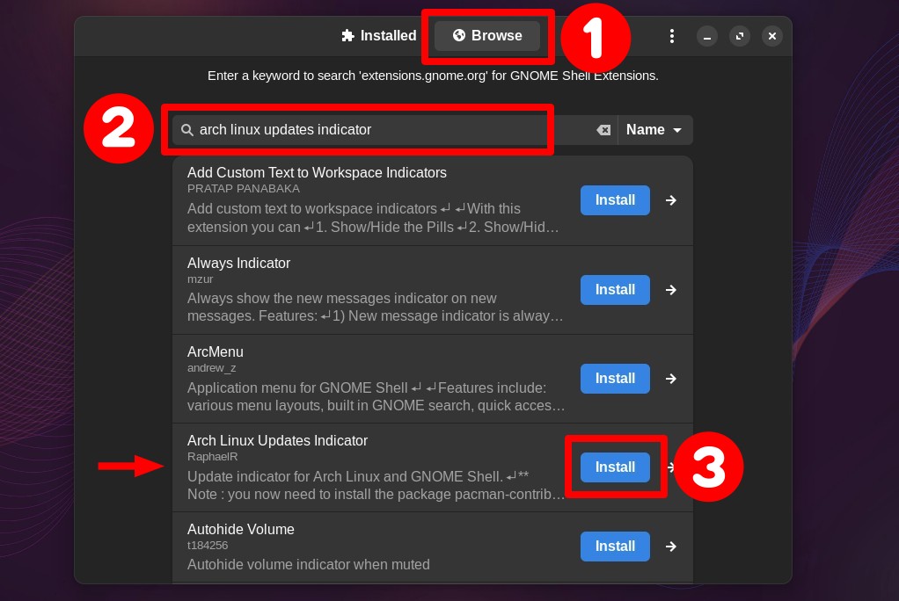The width and height of the screenshot is (899, 601).
Task: Open details arrow for Add Custom Text extension
Action: click(x=671, y=200)
